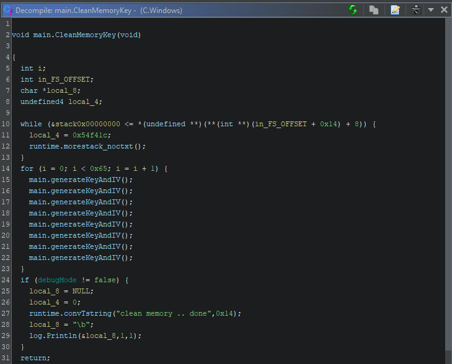Click the debugMode global variable
The height and width of the screenshot is (364, 452).
(x=57, y=280)
